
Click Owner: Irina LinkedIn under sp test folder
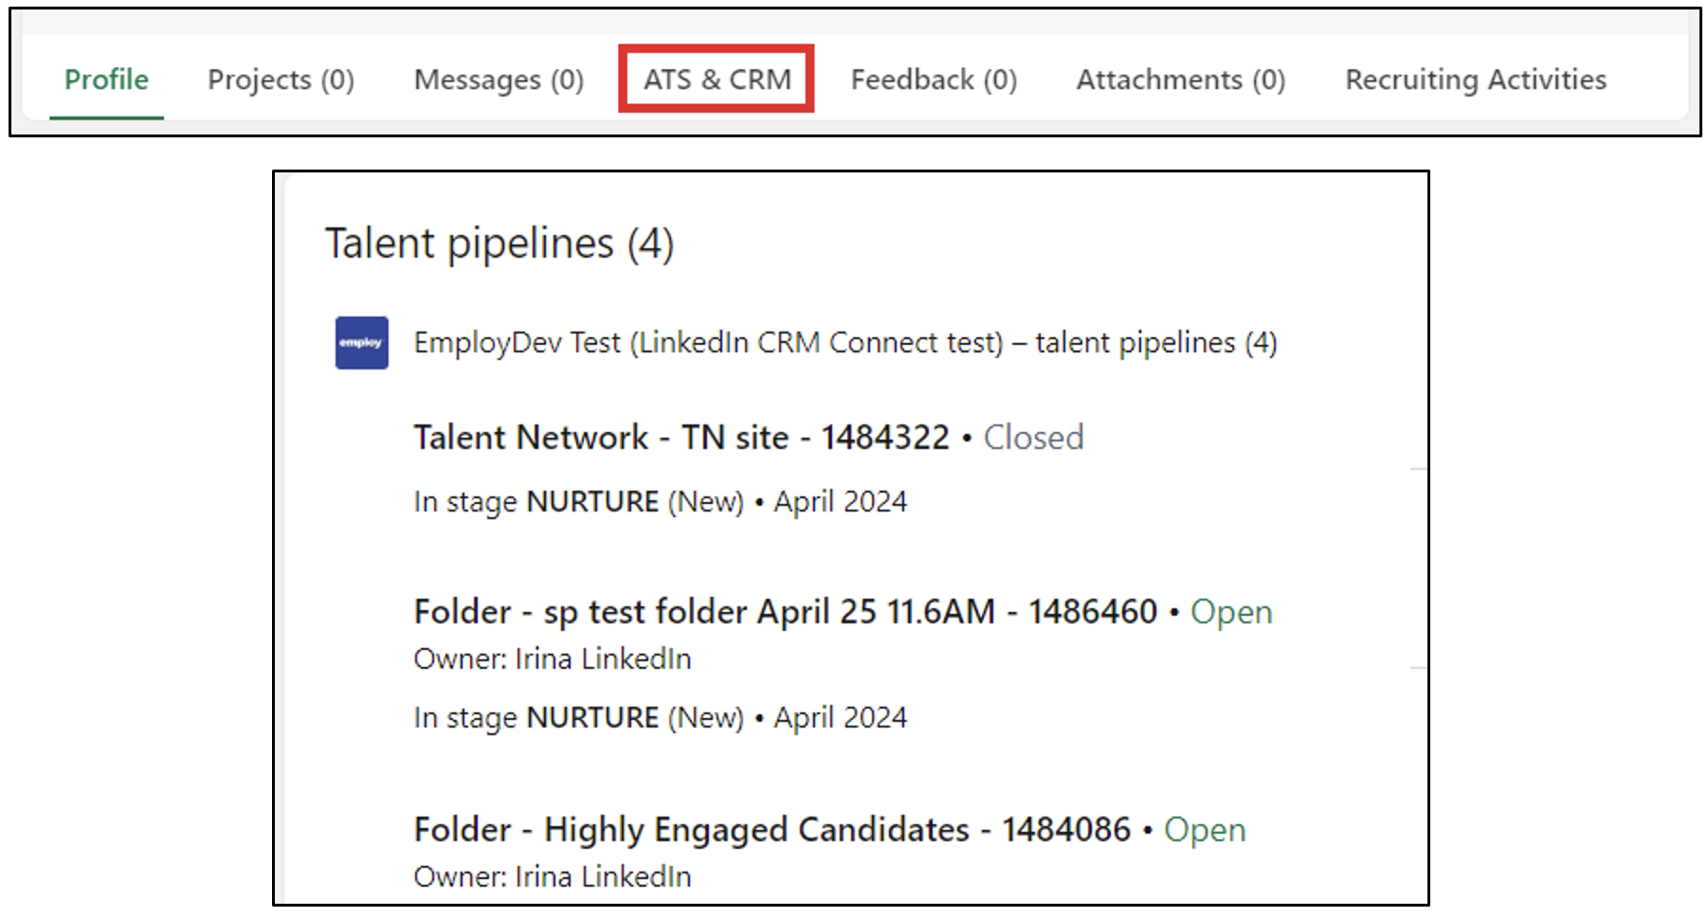tap(553, 659)
